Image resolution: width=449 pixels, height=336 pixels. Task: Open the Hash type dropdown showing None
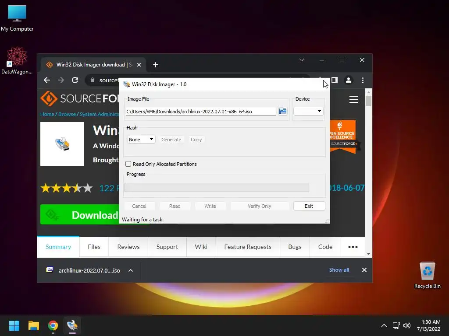(141, 140)
